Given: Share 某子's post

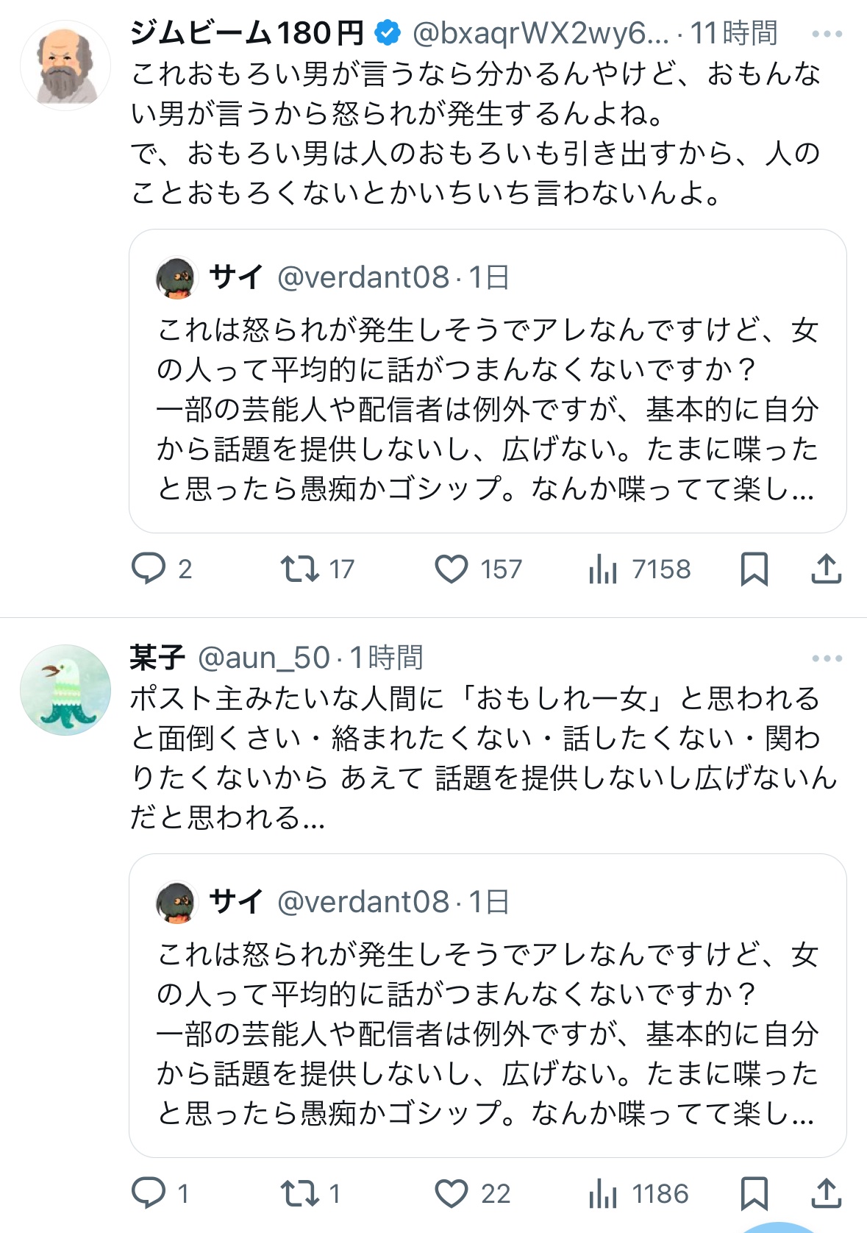Looking at the screenshot, I should (x=826, y=1193).
